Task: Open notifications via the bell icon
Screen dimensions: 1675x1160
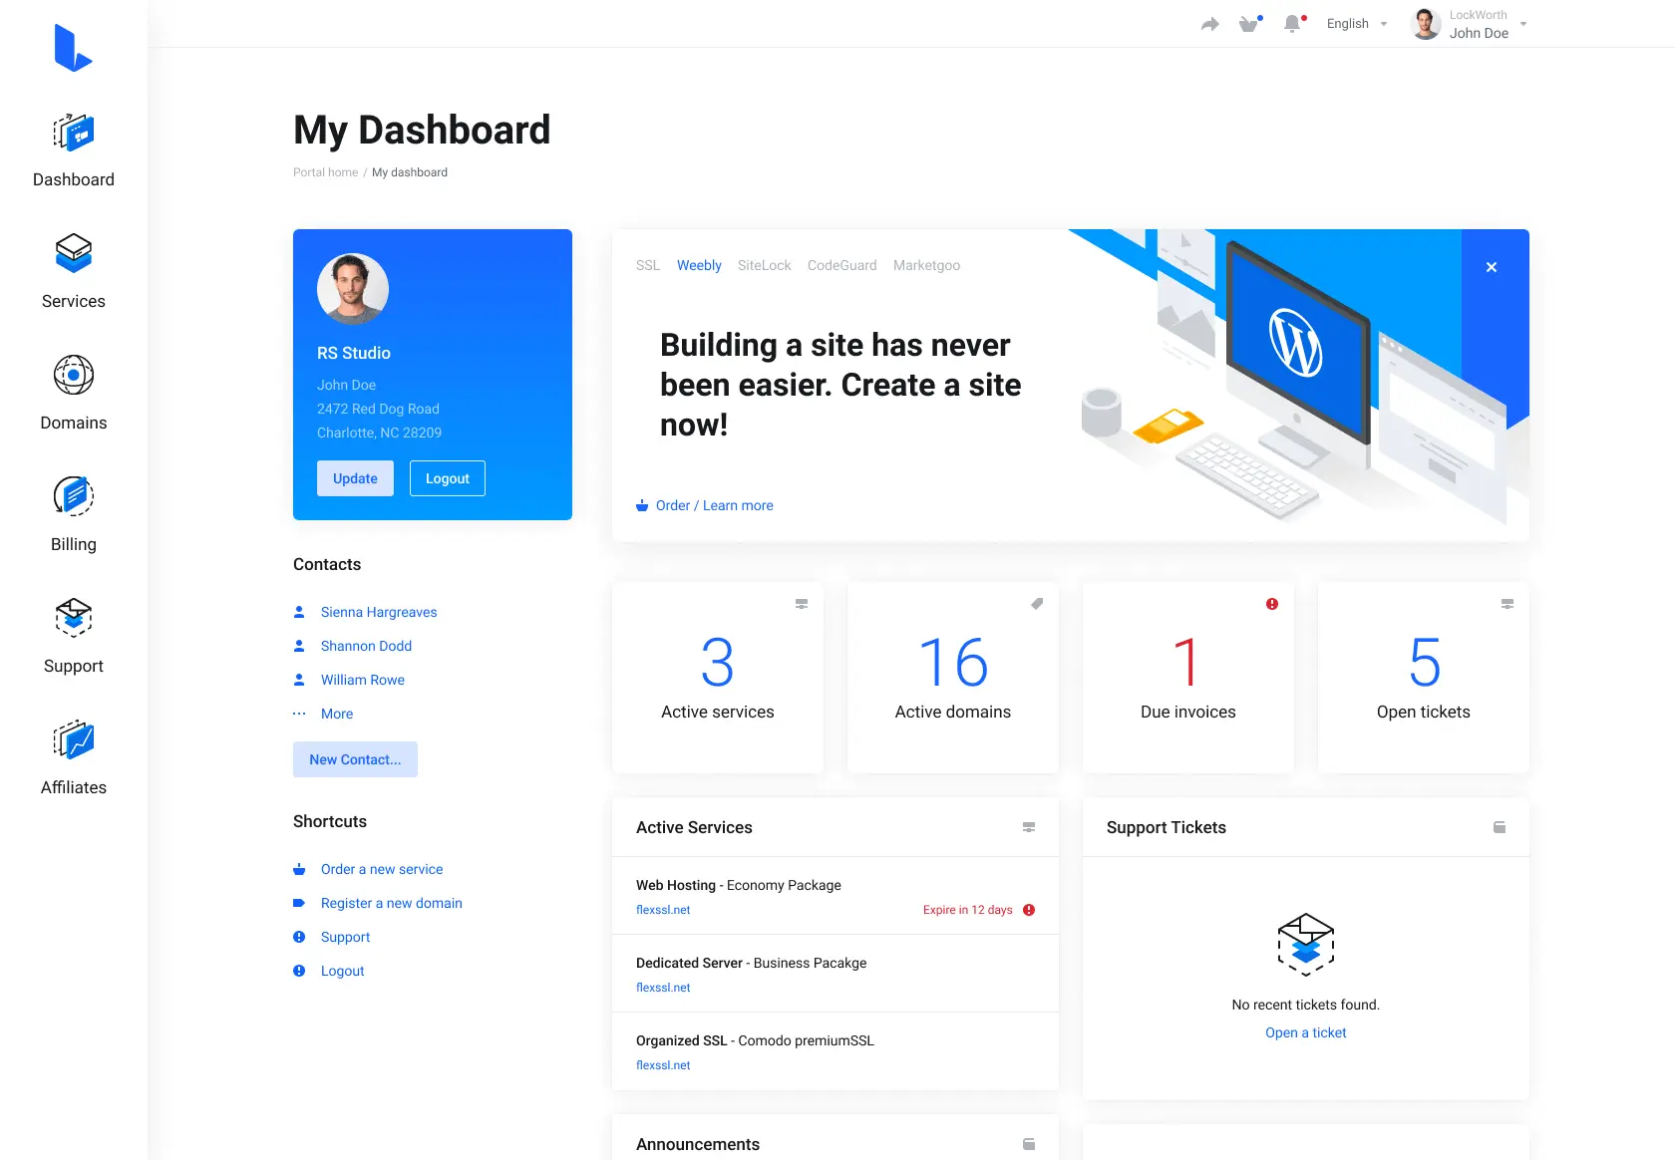Action: point(1293,23)
